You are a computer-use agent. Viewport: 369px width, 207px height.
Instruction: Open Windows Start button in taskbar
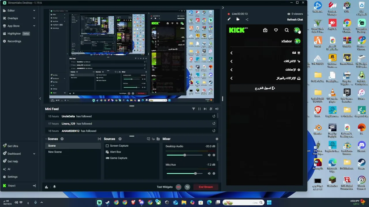pyautogui.click(x=269, y=202)
